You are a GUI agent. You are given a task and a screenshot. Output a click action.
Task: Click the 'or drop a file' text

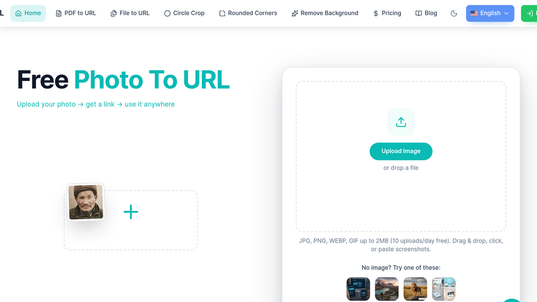point(401,168)
